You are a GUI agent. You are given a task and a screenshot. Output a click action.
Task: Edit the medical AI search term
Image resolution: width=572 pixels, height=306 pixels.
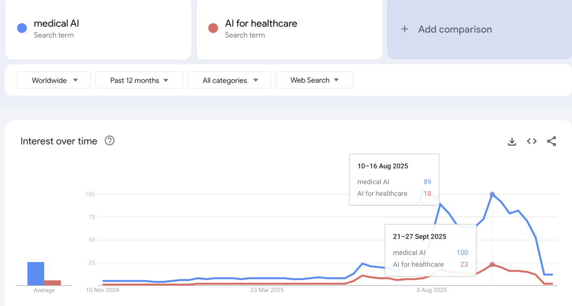point(56,24)
